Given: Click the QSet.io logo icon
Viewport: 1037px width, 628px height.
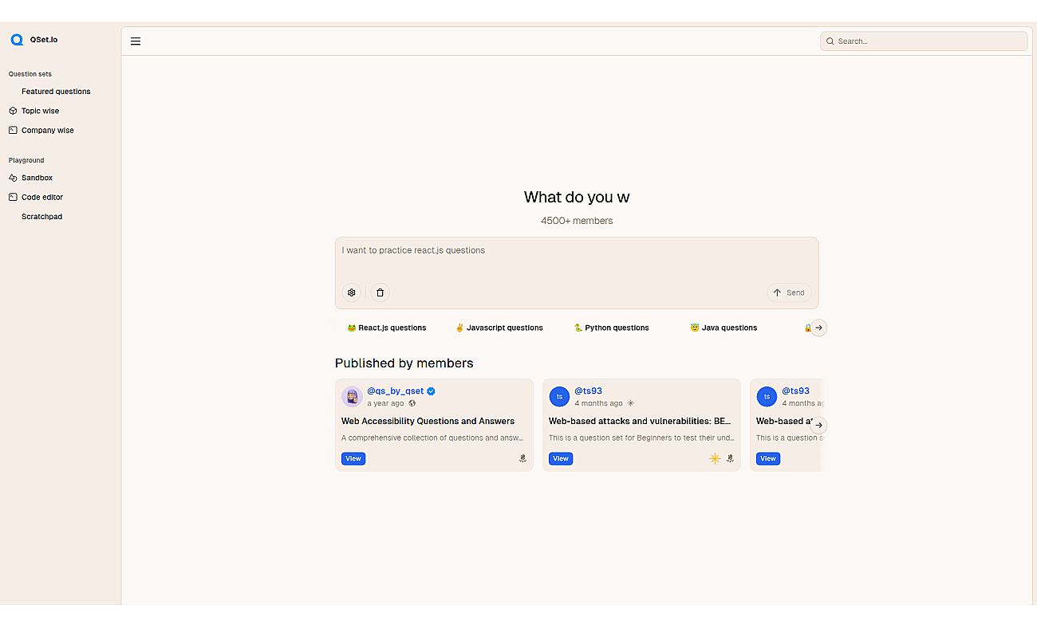Looking at the screenshot, I should (x=17, y=40).
